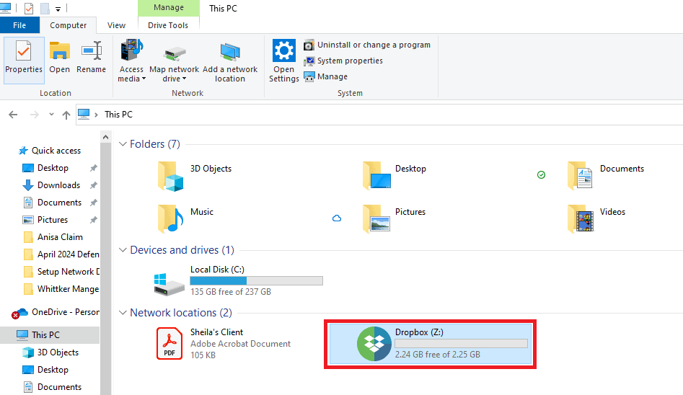The image size is (683, 395).
Task: Collapse the Folders (7) section
Action: coord(123,143)
